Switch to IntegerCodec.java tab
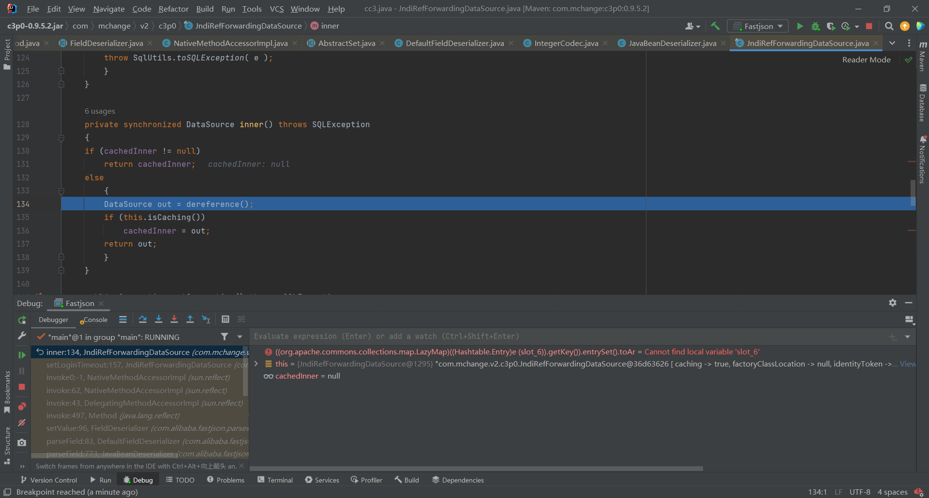The height and width of the screenshot is (498, 929). click(566, 43)
